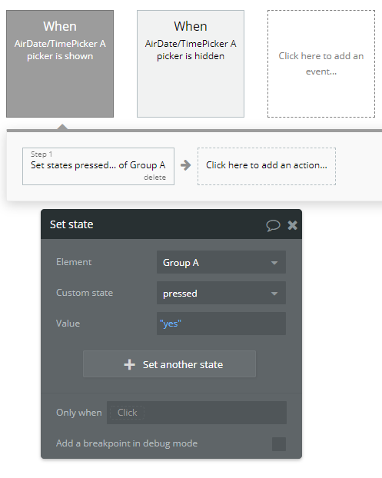Click here to add an event box
The image size is (382, 478).
pyautogui.click(x=321, y=64)
